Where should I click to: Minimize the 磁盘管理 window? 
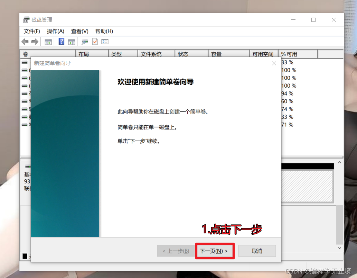(293, 20)
